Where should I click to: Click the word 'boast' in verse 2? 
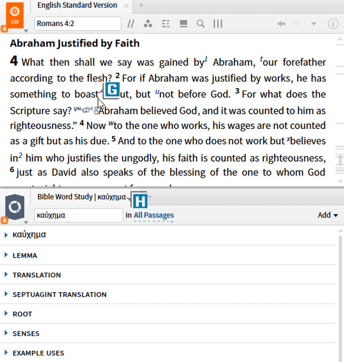point(87,94)
